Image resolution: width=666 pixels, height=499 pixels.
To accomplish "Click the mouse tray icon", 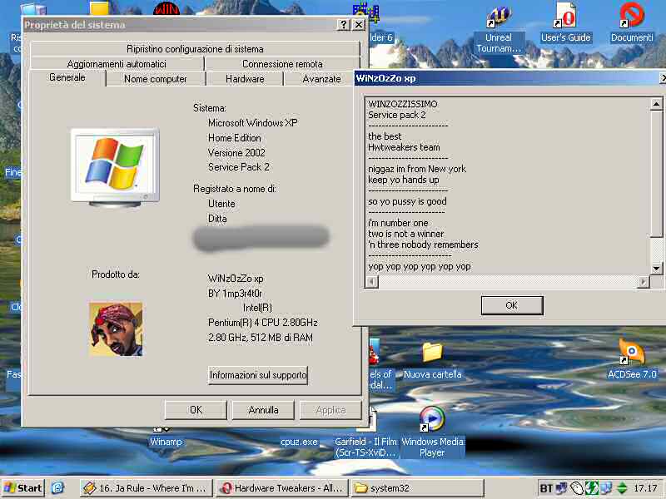I will (577, 488).
